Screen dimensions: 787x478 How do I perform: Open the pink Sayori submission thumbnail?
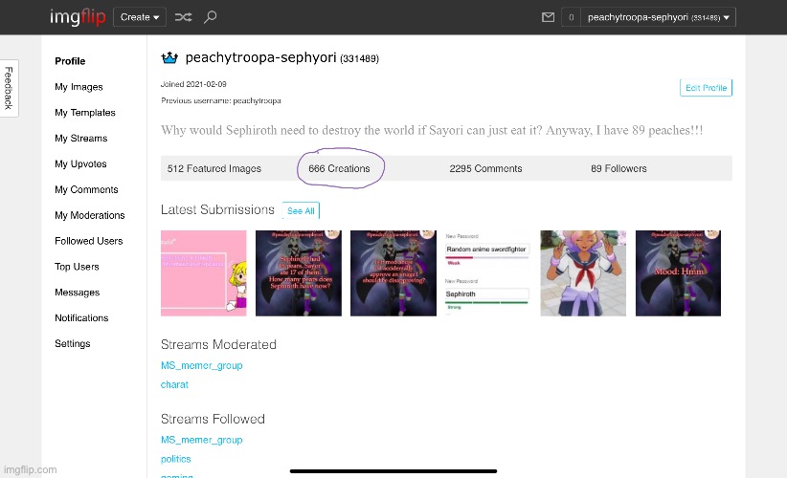(x=204, y=273)
